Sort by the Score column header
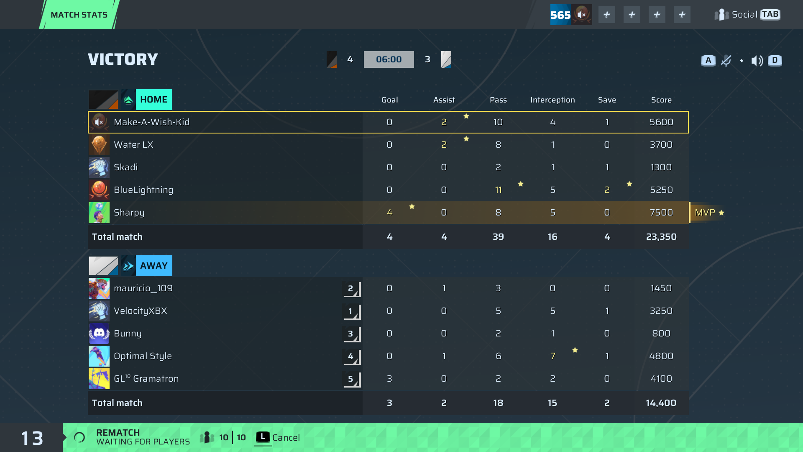Viewport: 803px width, 452px height. [x=661, y=100]
